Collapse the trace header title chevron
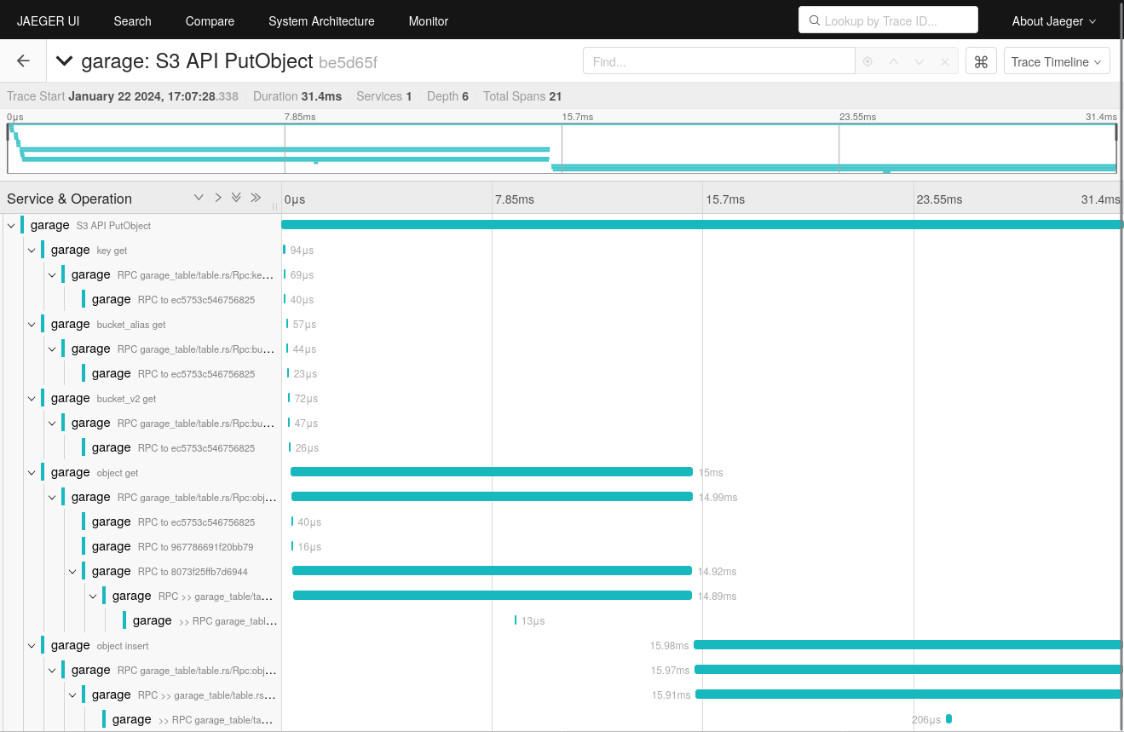The image size is (1124, 732). point(64,61)
